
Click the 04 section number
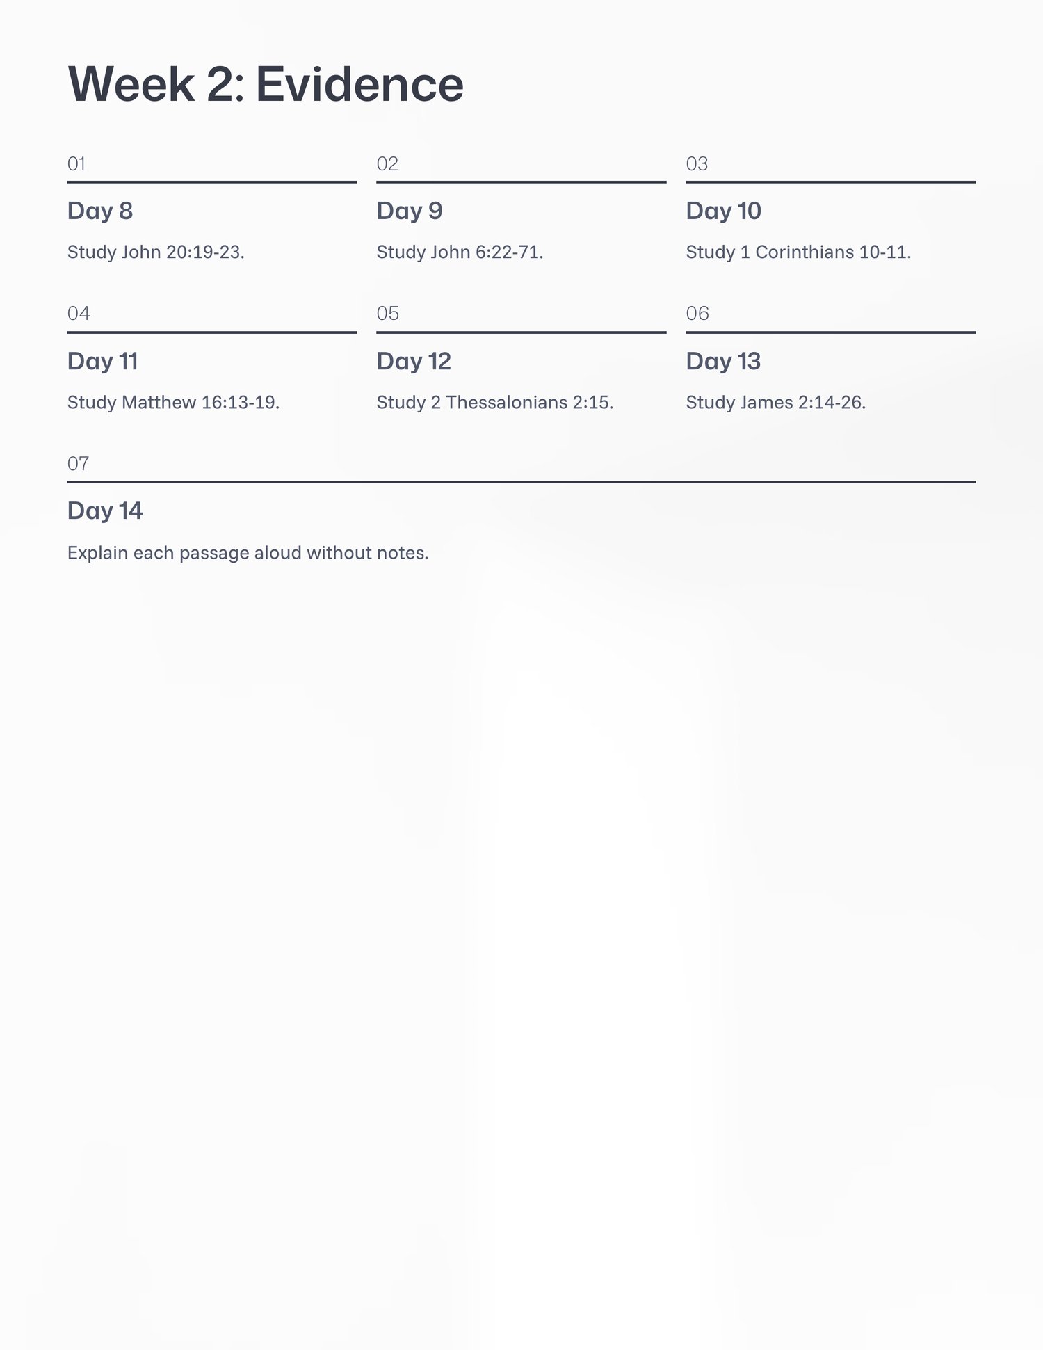click(79, 314)
